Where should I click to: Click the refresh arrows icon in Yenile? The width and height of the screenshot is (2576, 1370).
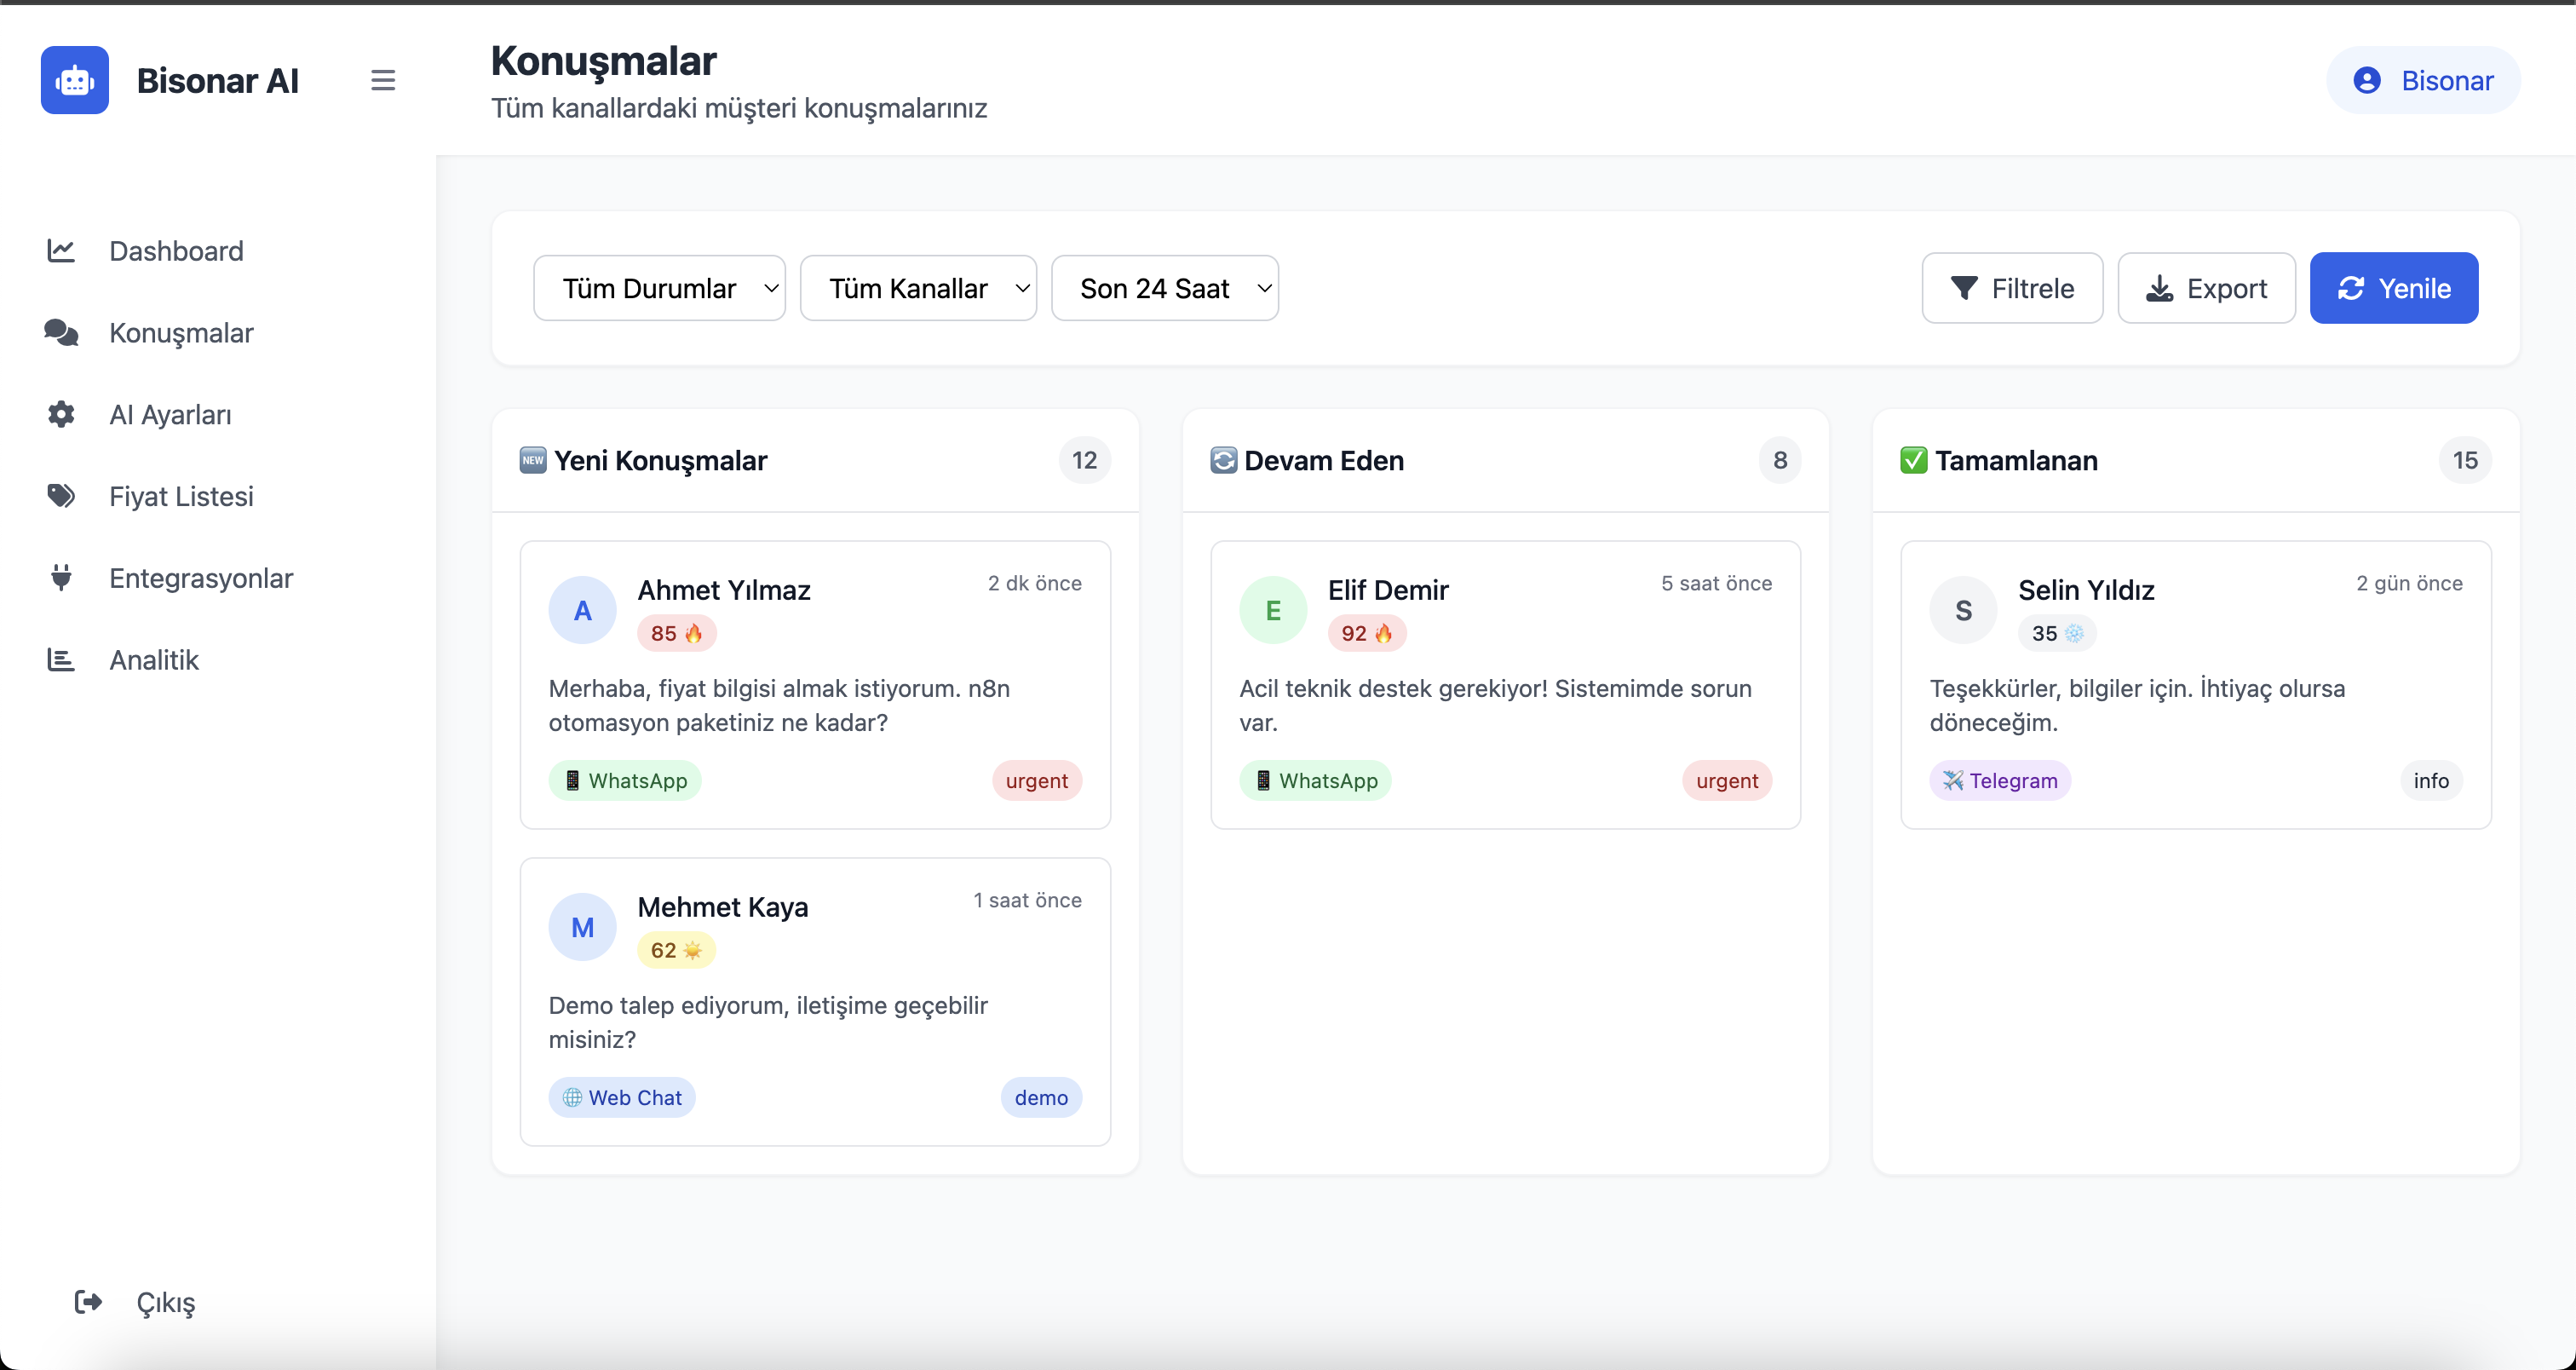[2350, 288]
